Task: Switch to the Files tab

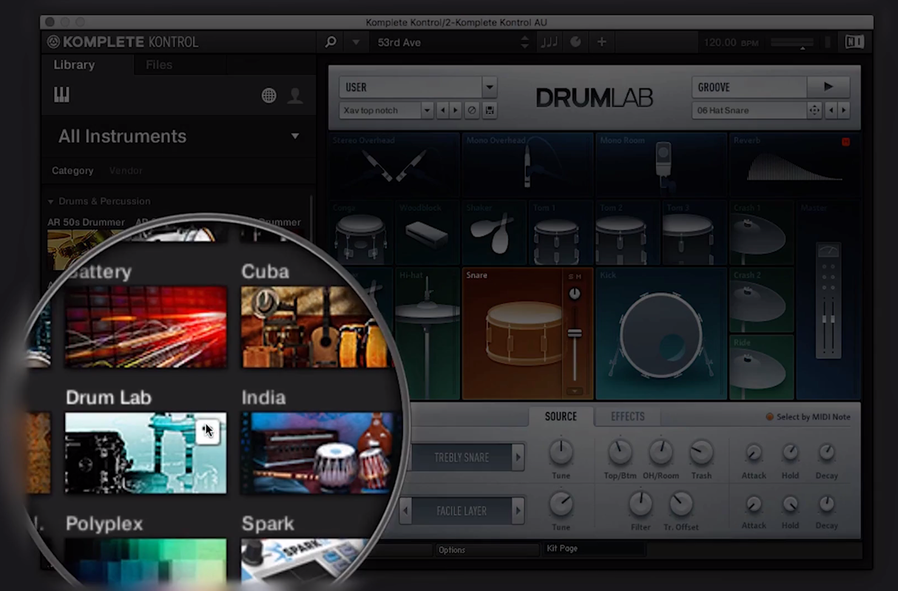Action: (x=159, y=64)
